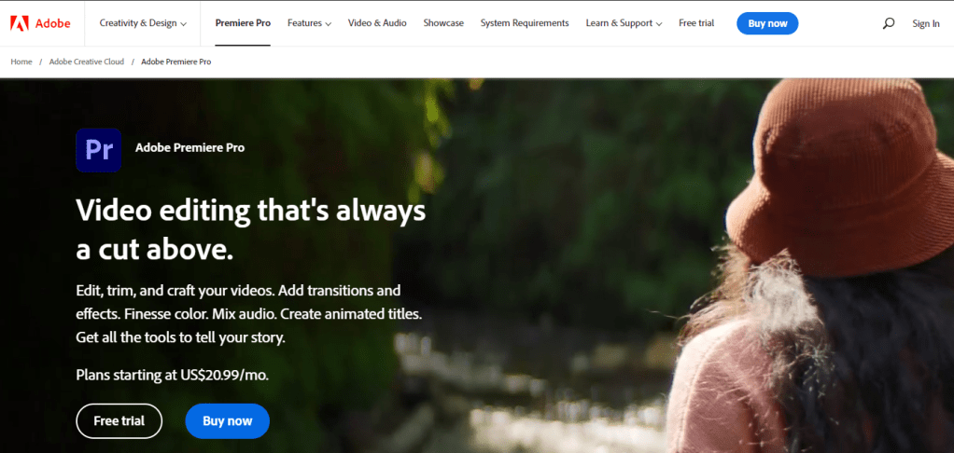Go to Home via breadcrumb

(x=21, y=62)
